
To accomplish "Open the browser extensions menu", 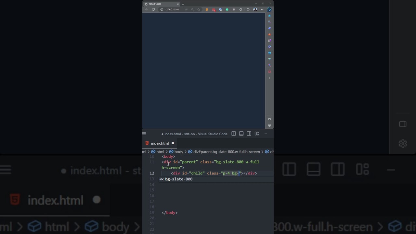I will click(240, 9).
